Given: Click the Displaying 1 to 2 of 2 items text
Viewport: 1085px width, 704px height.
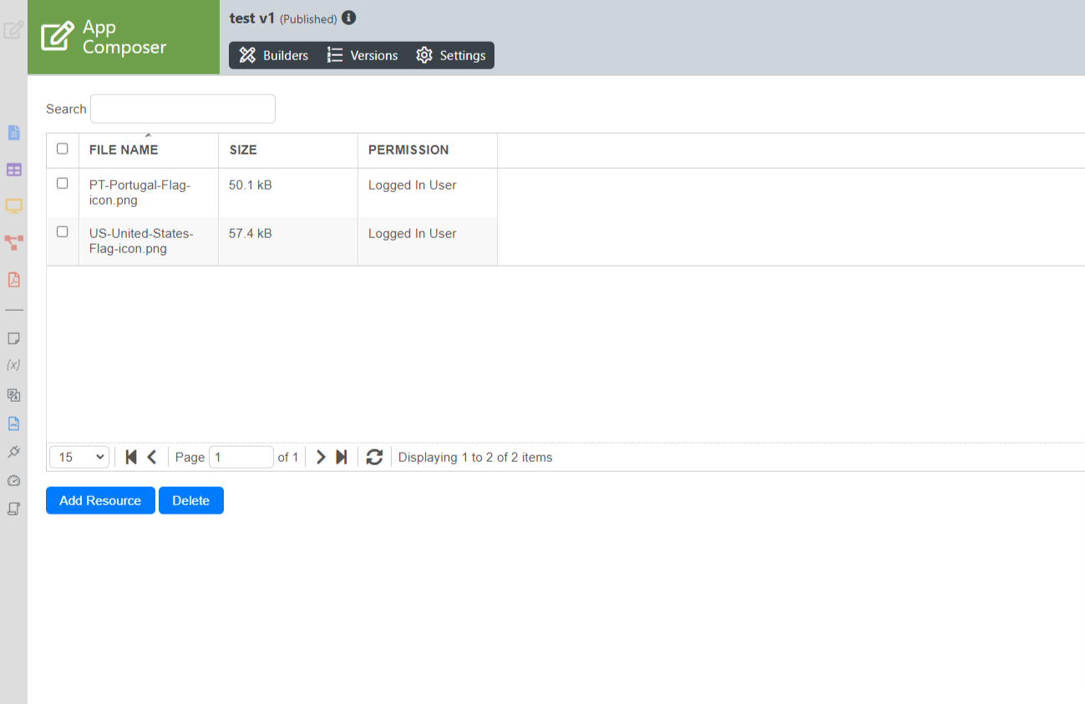Looking at the screenshot, I should [x=475, y=457].
